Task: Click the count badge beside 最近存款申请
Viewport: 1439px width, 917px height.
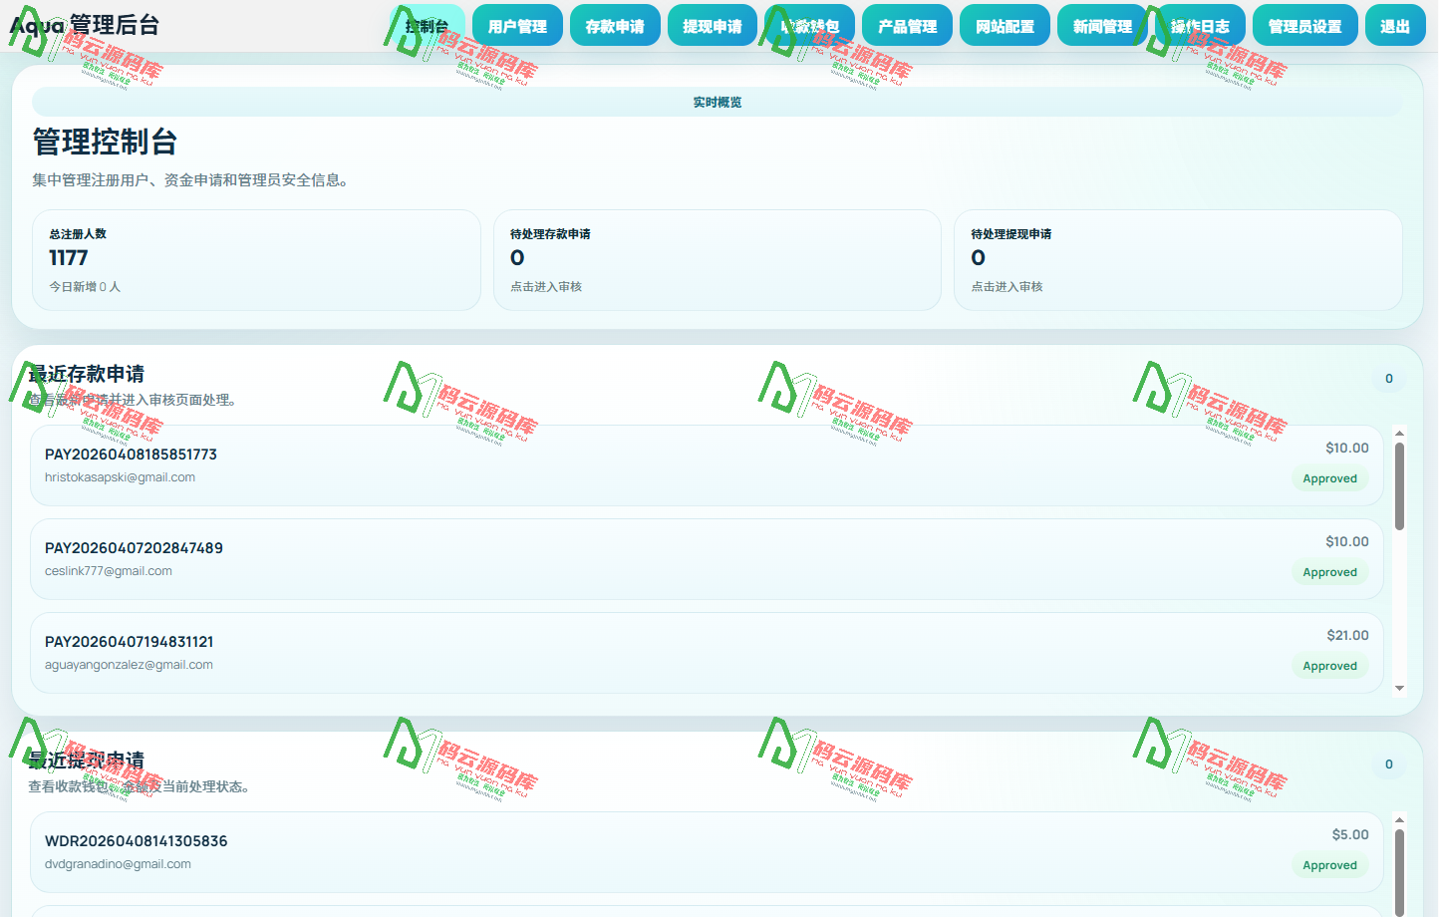Action: 1389,379
